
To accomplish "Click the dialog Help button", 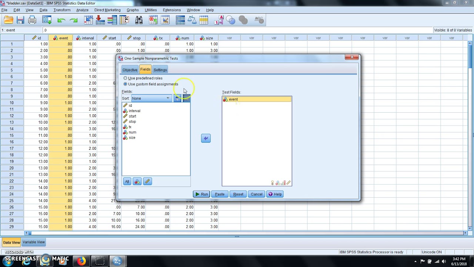I will pyautogui.click(x=275, y=194).
